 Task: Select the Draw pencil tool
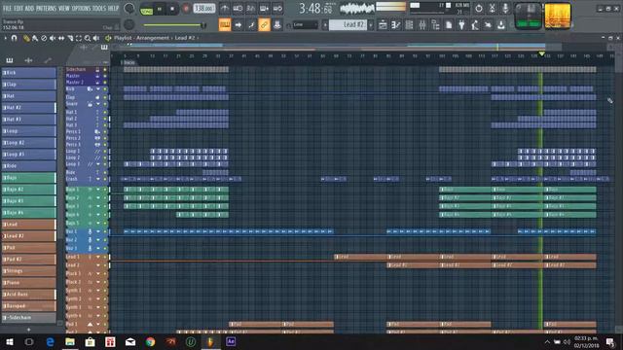click(26, 38)
